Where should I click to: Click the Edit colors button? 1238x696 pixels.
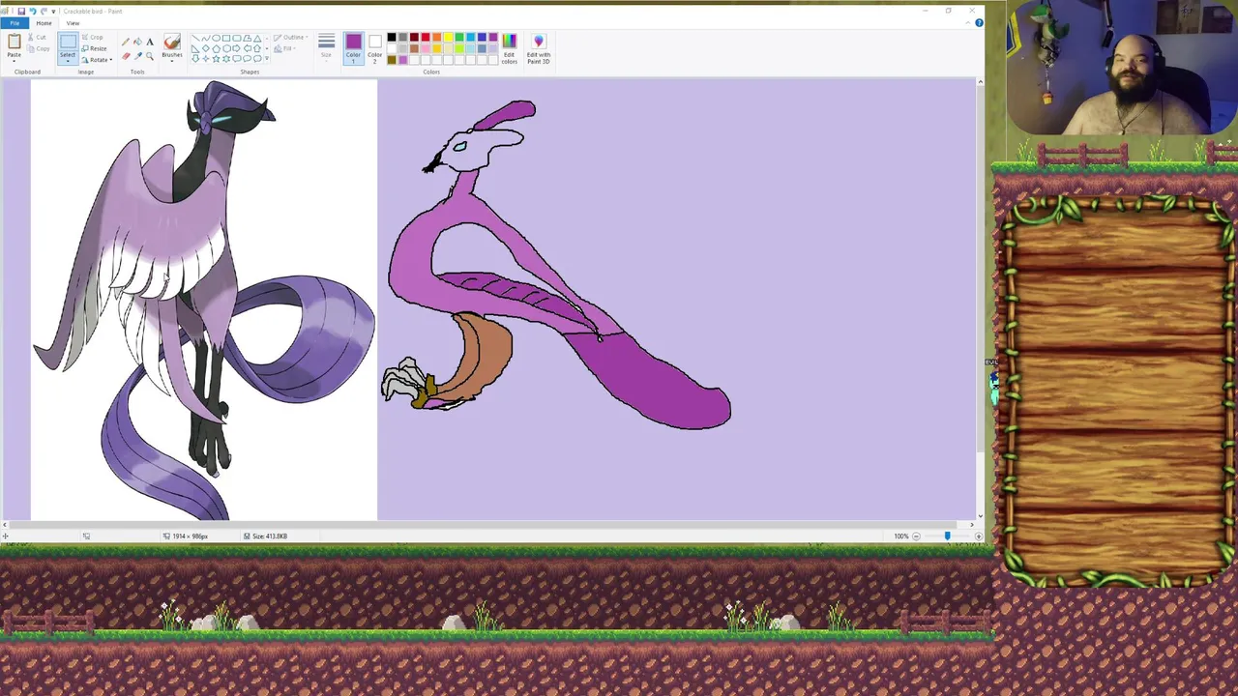point(510,48)
